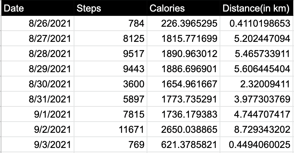294x153 pixels.
Task: Select the steps cell showing 8125
Action: pos(111,39)
